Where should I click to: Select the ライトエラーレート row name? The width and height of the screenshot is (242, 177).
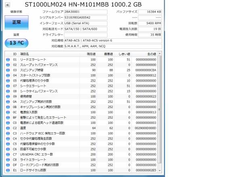pos(33,160)
